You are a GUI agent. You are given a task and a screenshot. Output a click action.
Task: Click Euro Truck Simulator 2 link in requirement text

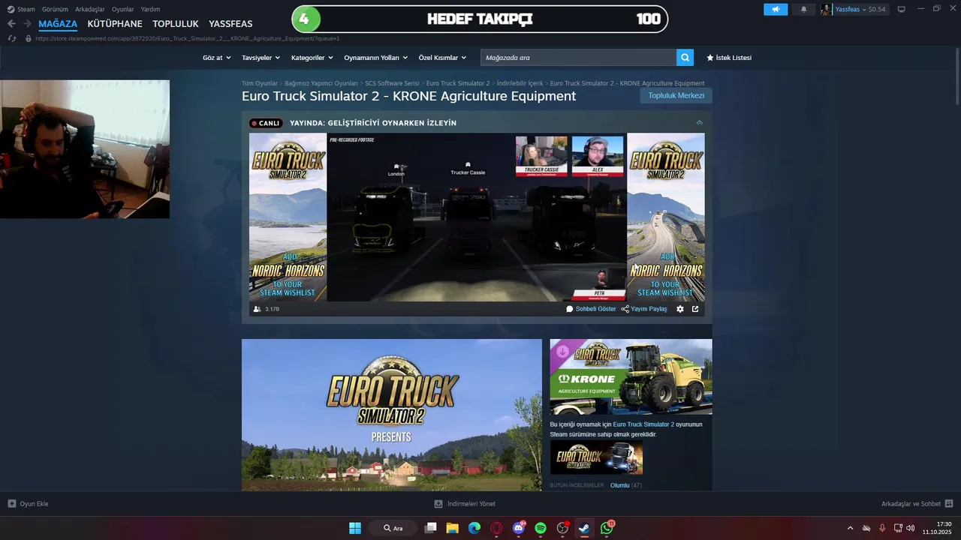643,424
